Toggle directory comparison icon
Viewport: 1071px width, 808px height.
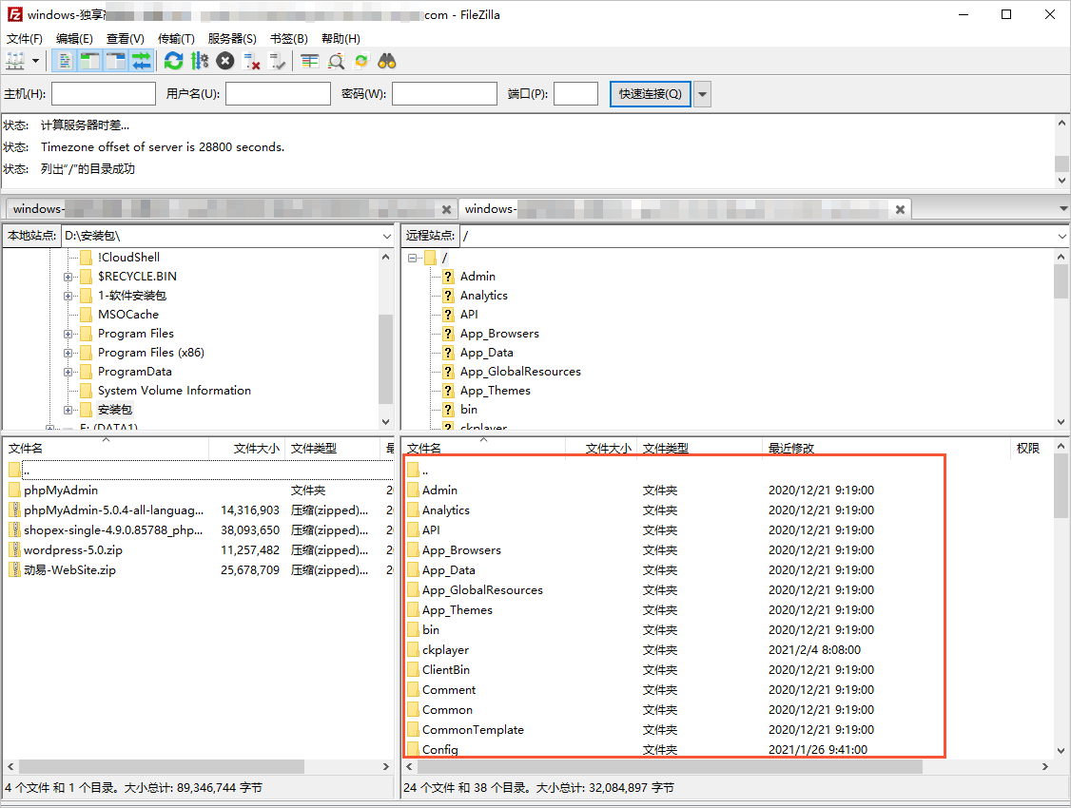(x=336, y=62)
